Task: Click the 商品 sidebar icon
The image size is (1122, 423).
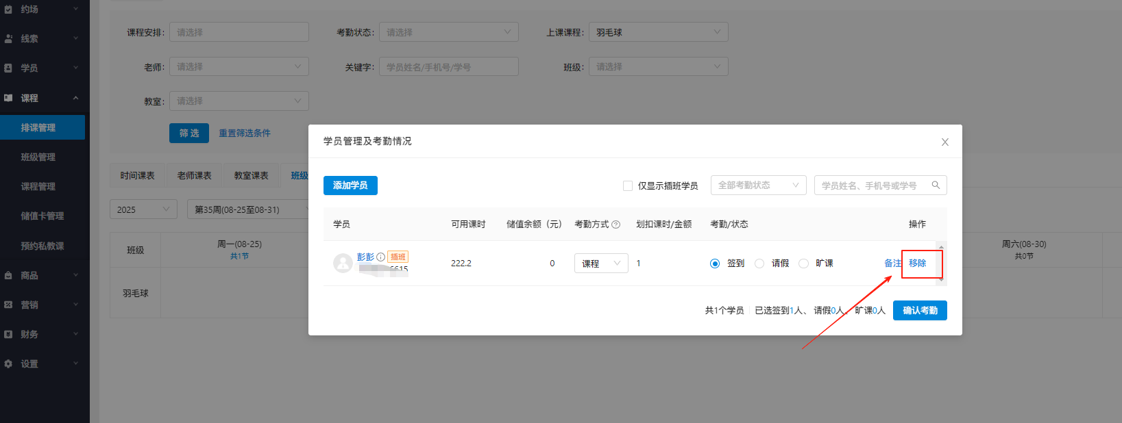Action: point(8,275)
